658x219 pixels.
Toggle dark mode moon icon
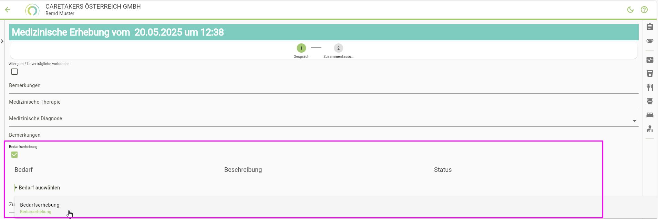click(630, 10)
